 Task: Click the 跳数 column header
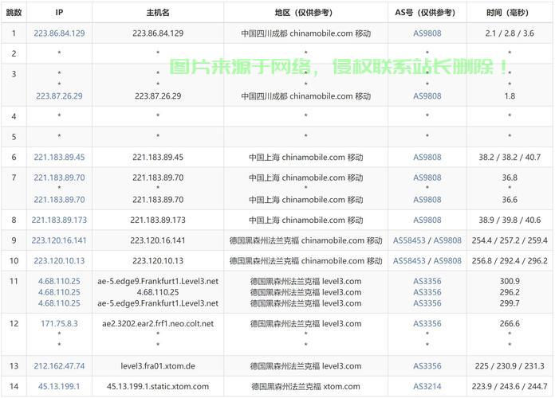(x=14, y=13)
